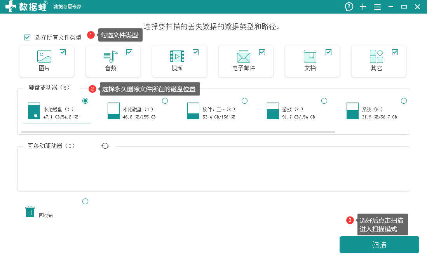Click the 图片 picture type icon
The height and width of the screenshot is (261, 427).
click(44, 56)
